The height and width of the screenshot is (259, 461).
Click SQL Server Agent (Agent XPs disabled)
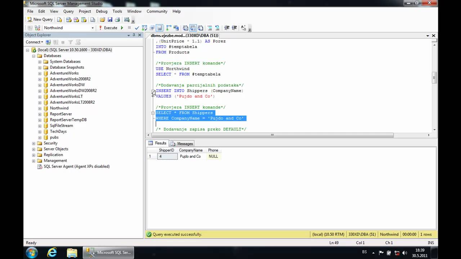click(x=76, y=167)
